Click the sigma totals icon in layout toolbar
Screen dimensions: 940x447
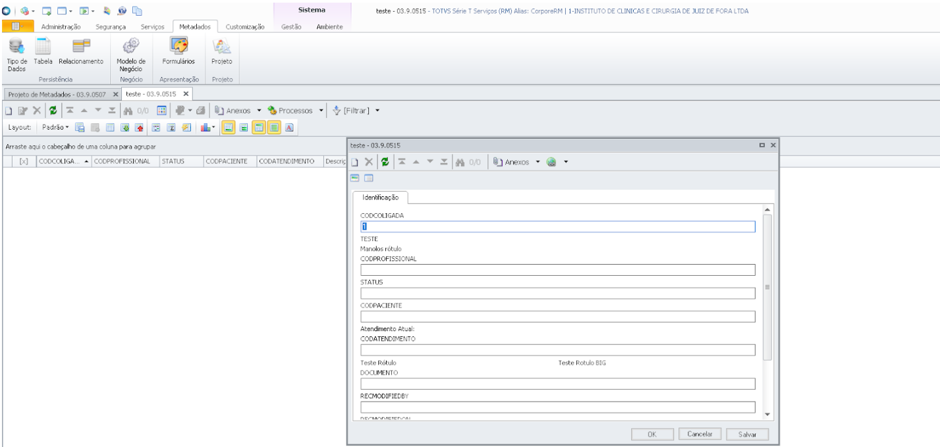point(171,126)
